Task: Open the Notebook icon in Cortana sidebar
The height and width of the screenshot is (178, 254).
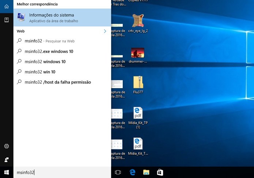Action: pos(7,20)
